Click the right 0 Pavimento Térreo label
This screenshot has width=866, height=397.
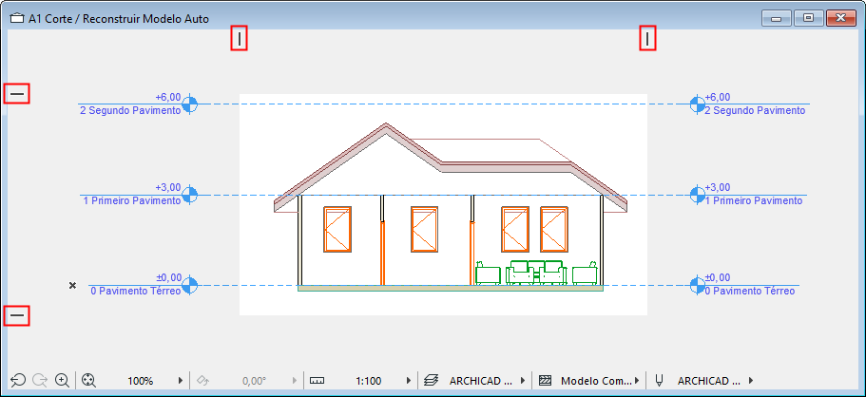[750, 291]
